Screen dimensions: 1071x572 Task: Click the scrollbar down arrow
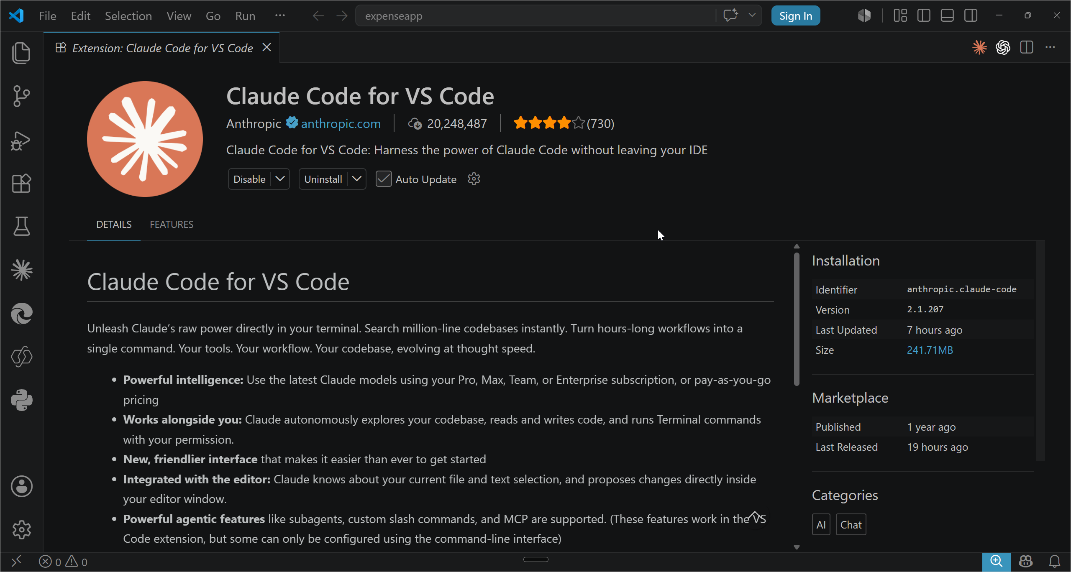click(797, 547)
